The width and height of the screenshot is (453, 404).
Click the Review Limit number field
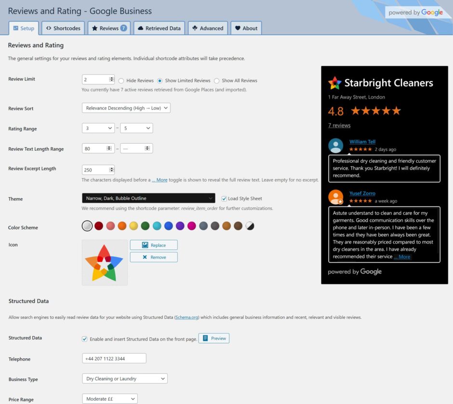(x=98, y=79)
